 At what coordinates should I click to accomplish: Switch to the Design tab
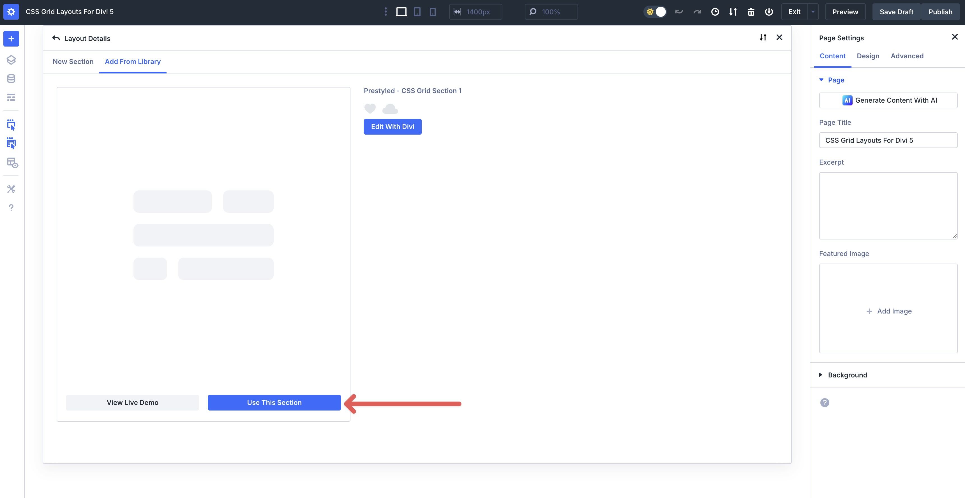point(868,56)
